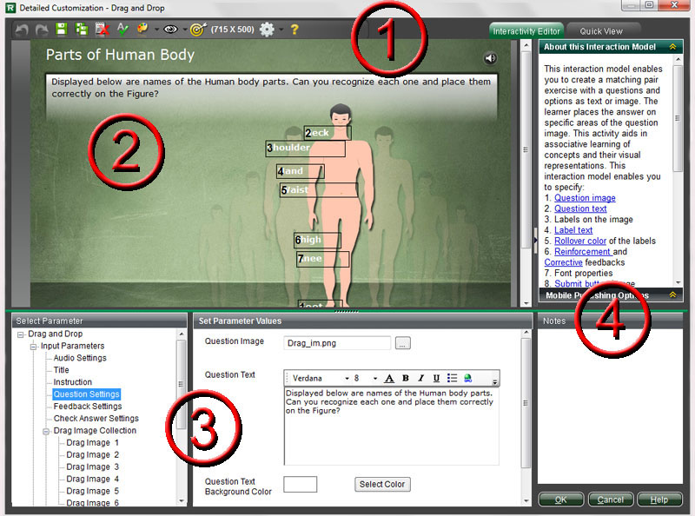This screenshot has width=695, height=516.
Task: Click the insert hyperlink globe icon
Action: point(467,378)
